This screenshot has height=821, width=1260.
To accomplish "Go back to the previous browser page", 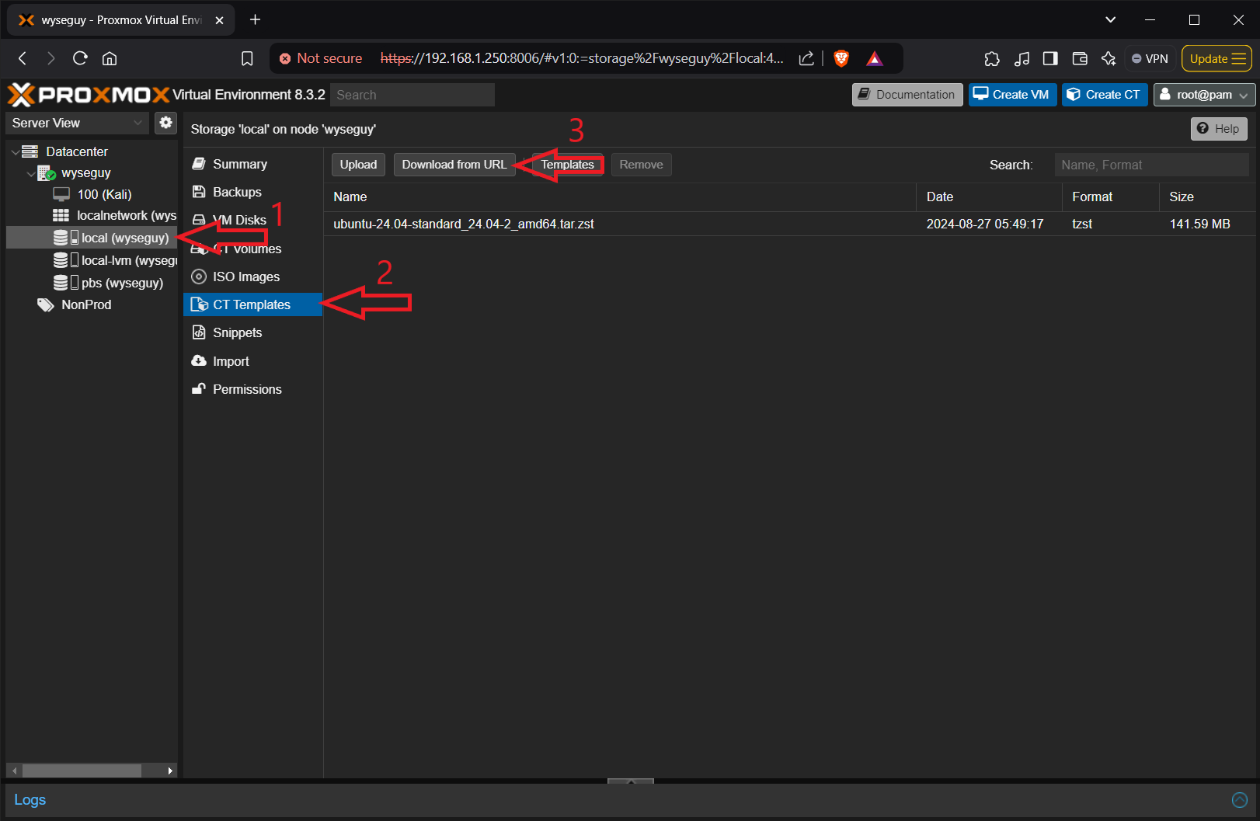I will [x=23, y=58].
